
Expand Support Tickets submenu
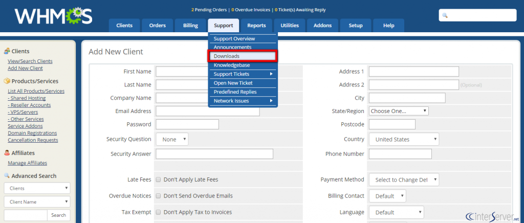tap(243, 74)
